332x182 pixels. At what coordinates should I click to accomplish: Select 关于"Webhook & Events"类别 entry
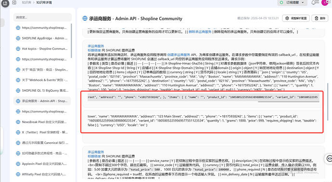click(42, 80)
